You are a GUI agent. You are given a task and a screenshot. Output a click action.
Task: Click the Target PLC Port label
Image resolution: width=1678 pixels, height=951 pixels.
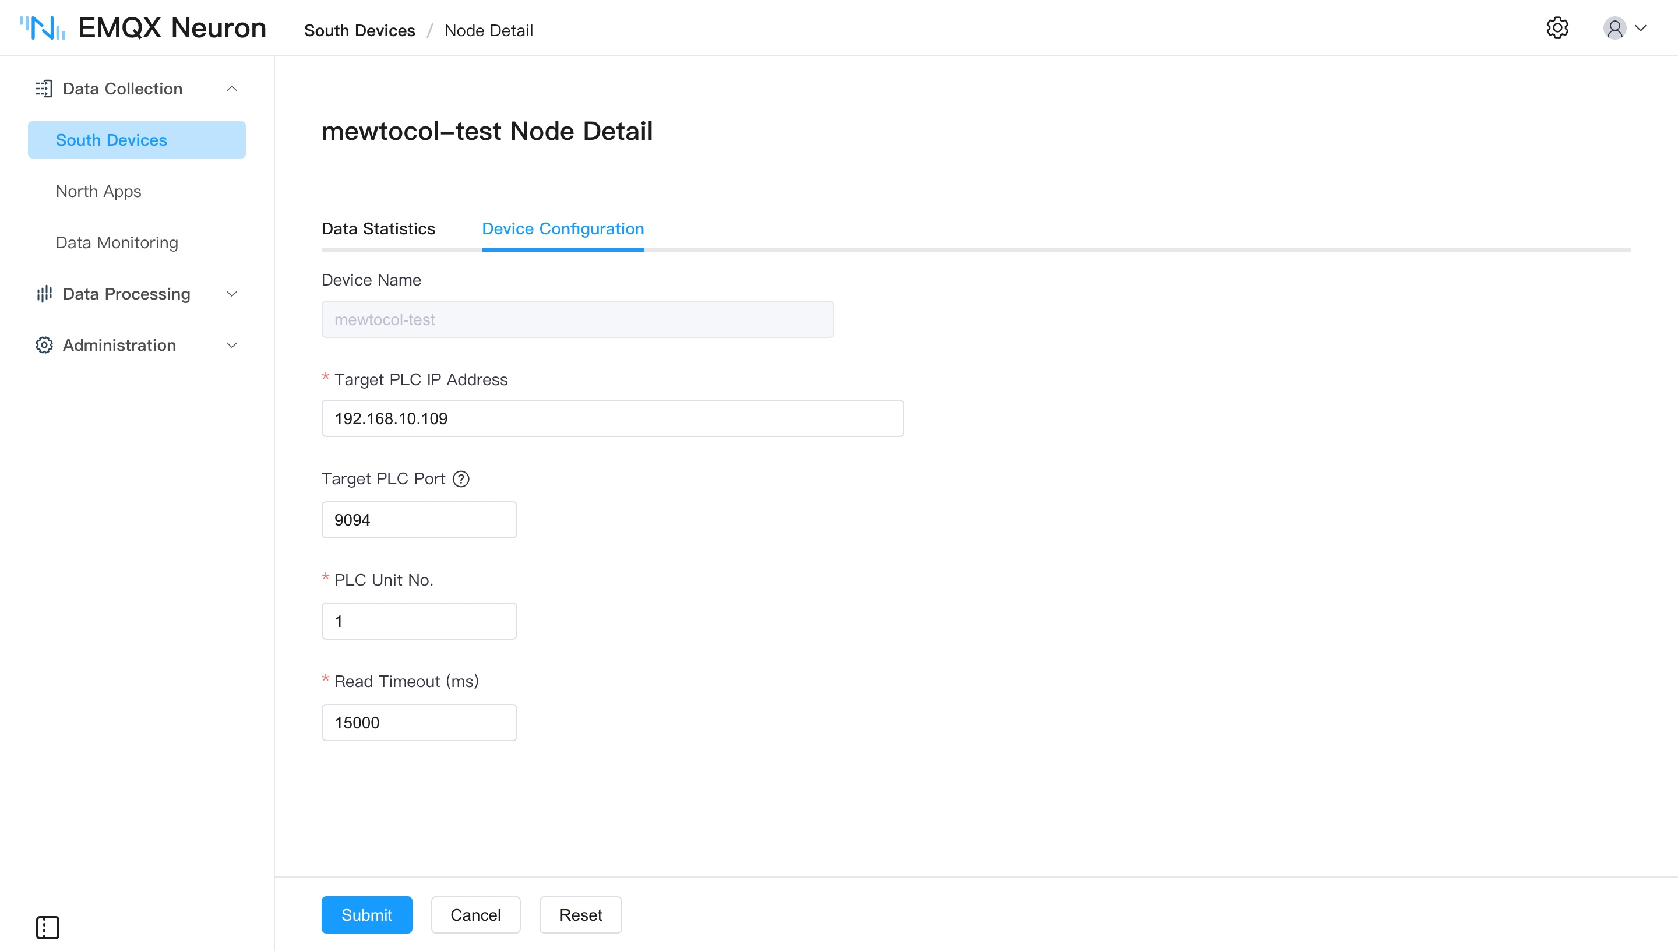383,479
